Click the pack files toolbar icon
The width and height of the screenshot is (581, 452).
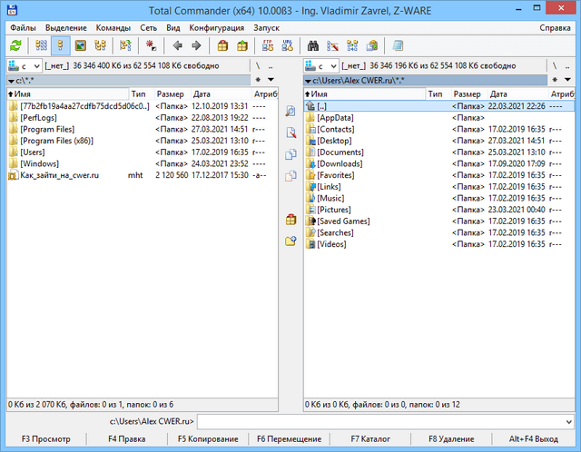222,45
